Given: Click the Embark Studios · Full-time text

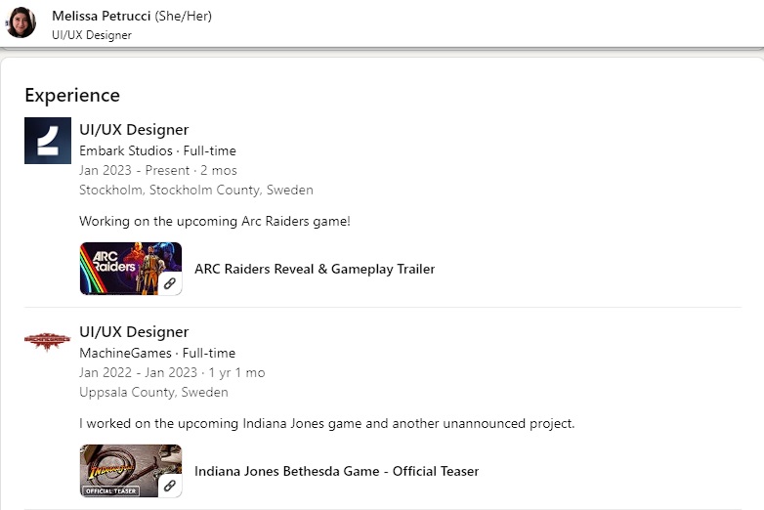Looking at the screenshot, I should click(157, 150).
